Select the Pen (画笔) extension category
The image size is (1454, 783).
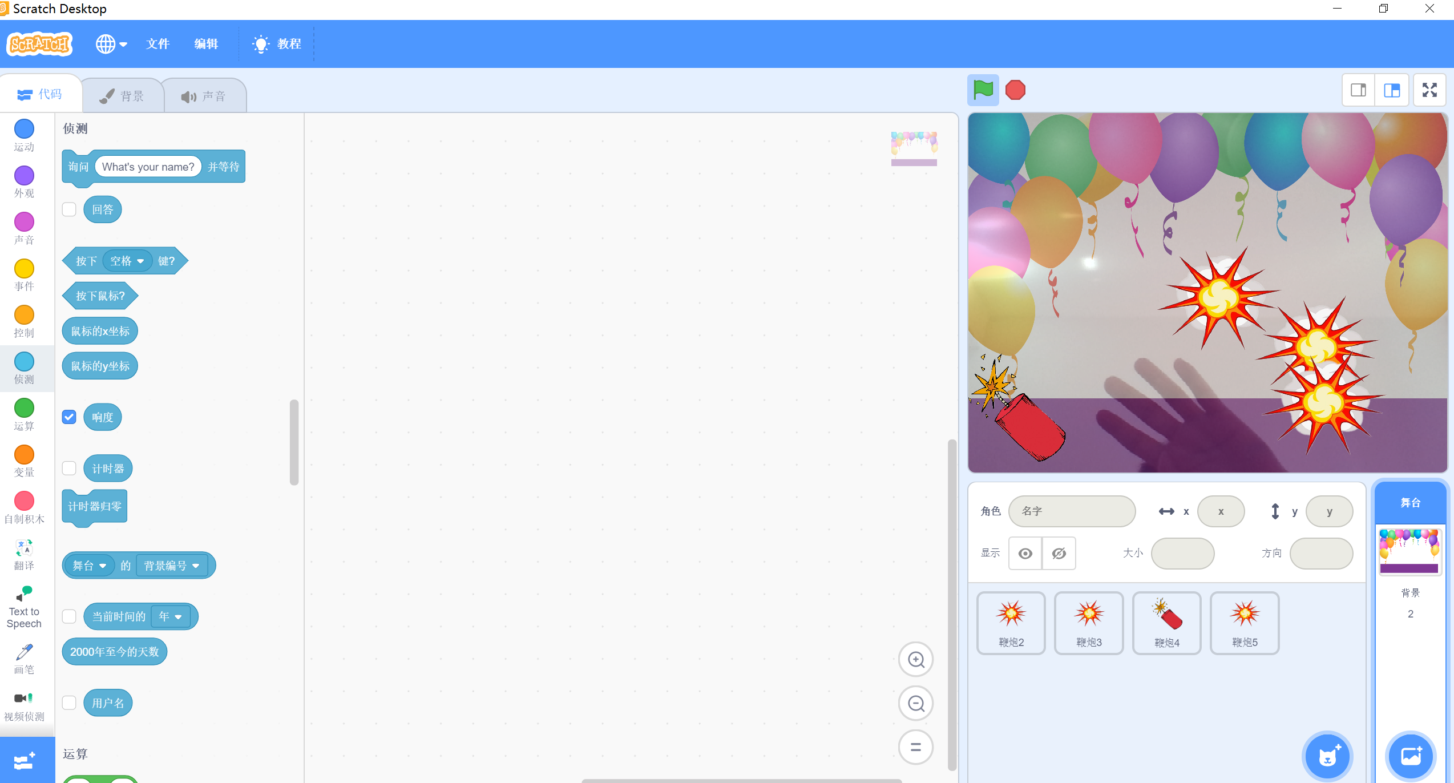(24, 659)
